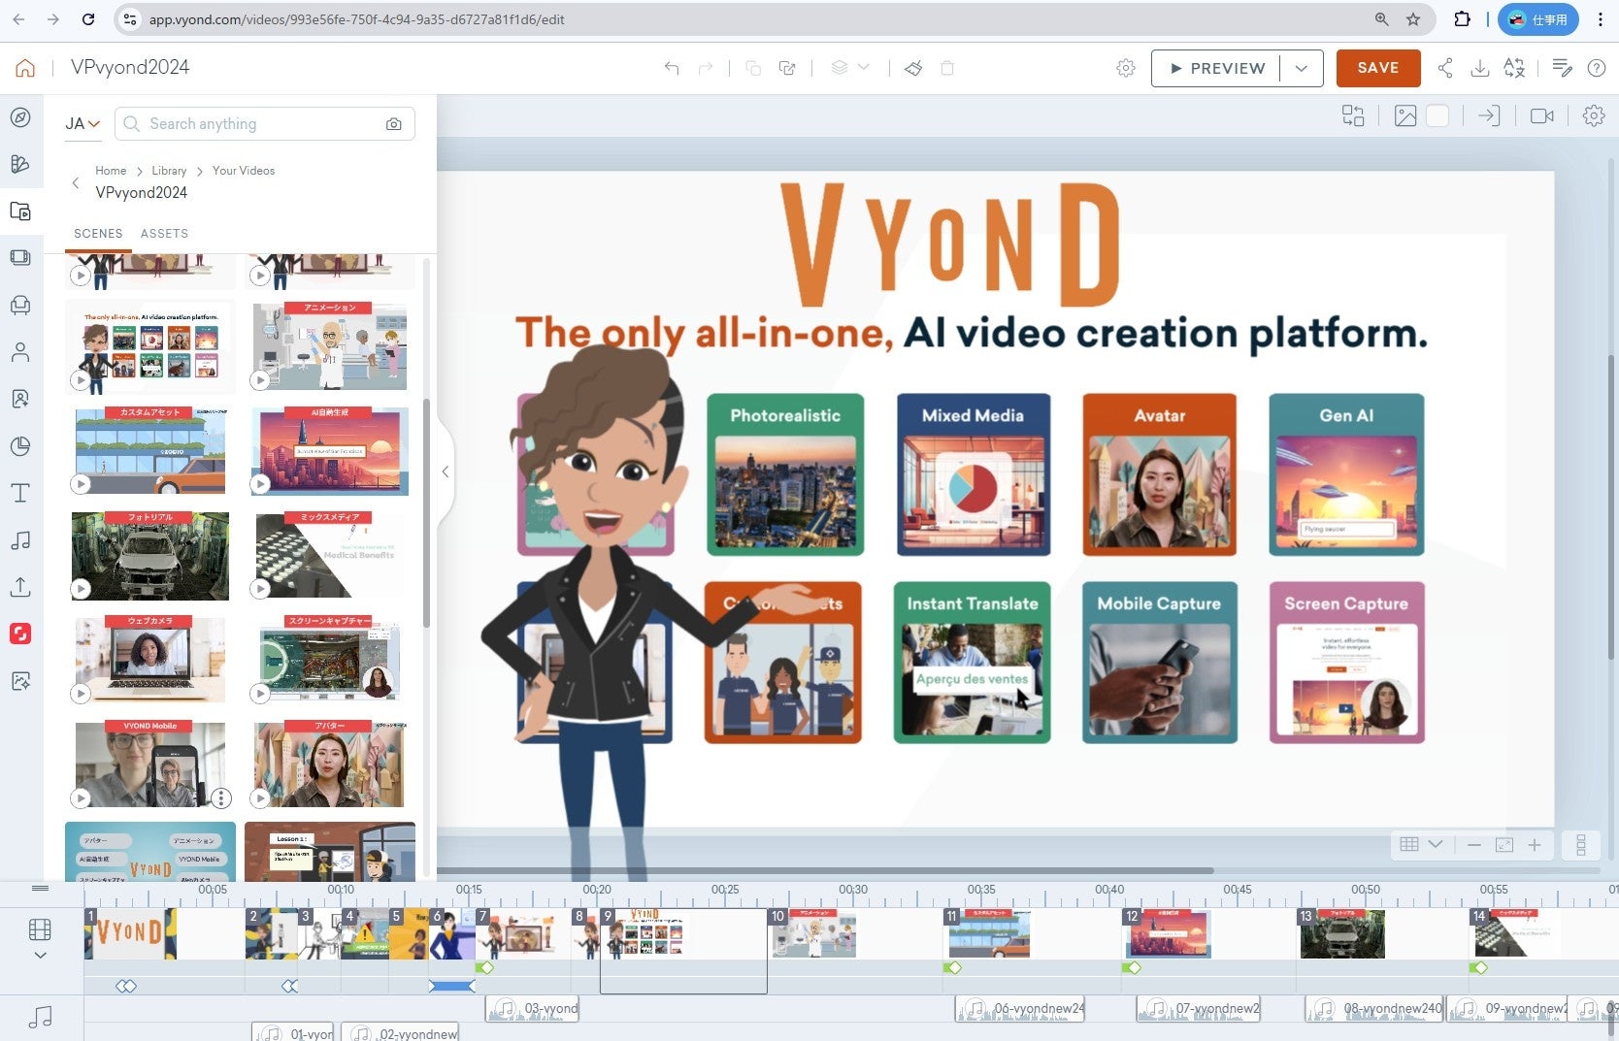The height and width of the screenshot is (1041, 1619).
Task: Click the Download video icon
Action: (1480, 68)
